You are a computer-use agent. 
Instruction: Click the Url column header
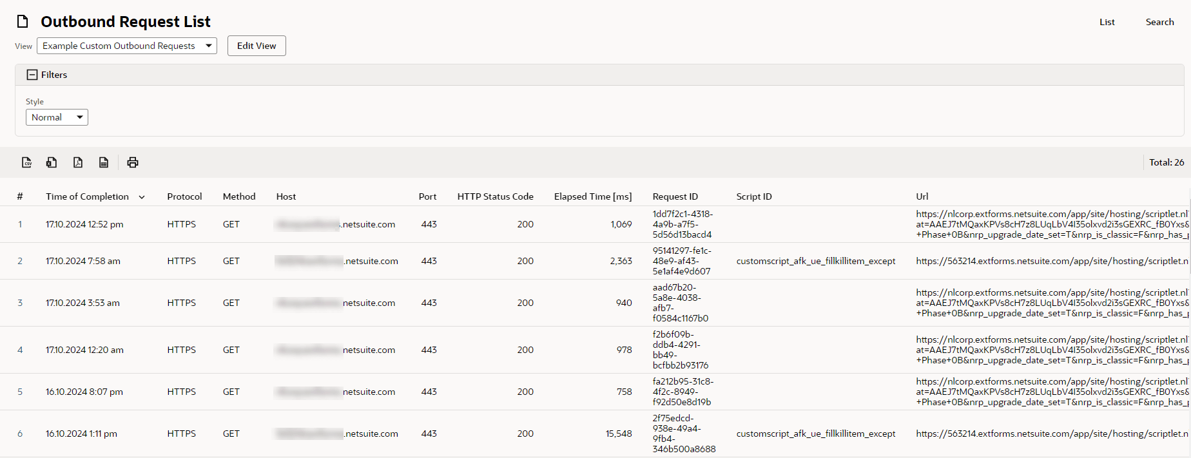(922, 196)
